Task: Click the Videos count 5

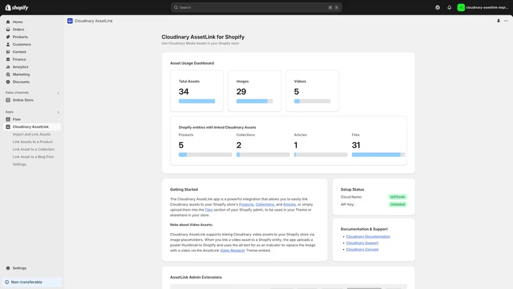Action: coord(296,92)
